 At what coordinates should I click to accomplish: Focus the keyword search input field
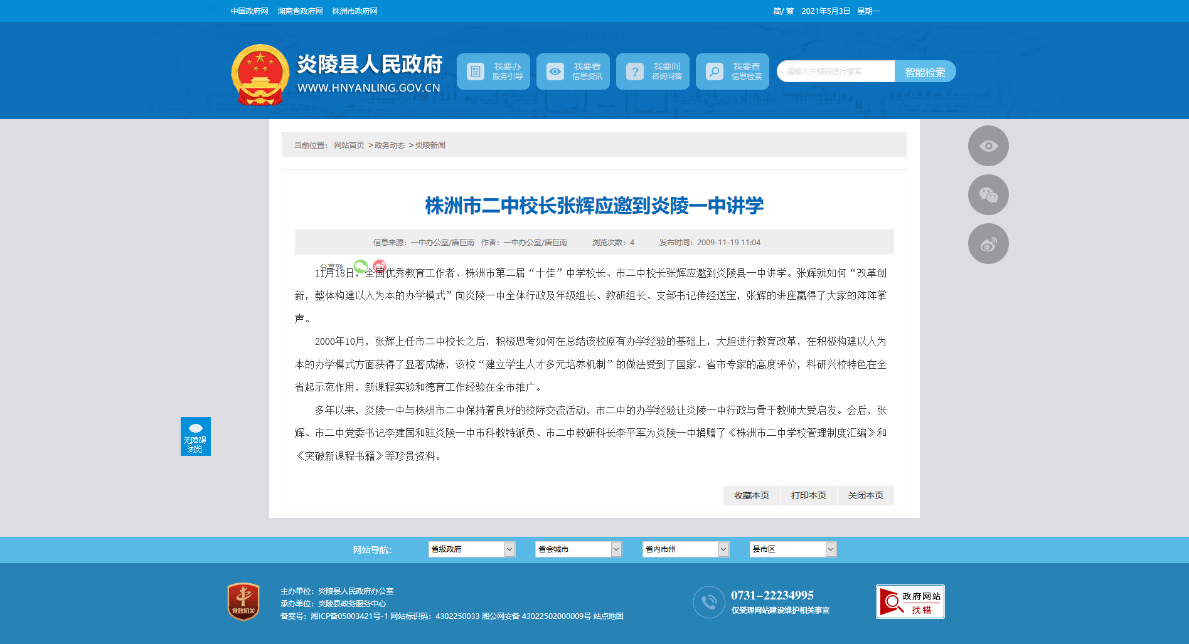(836, 71)
